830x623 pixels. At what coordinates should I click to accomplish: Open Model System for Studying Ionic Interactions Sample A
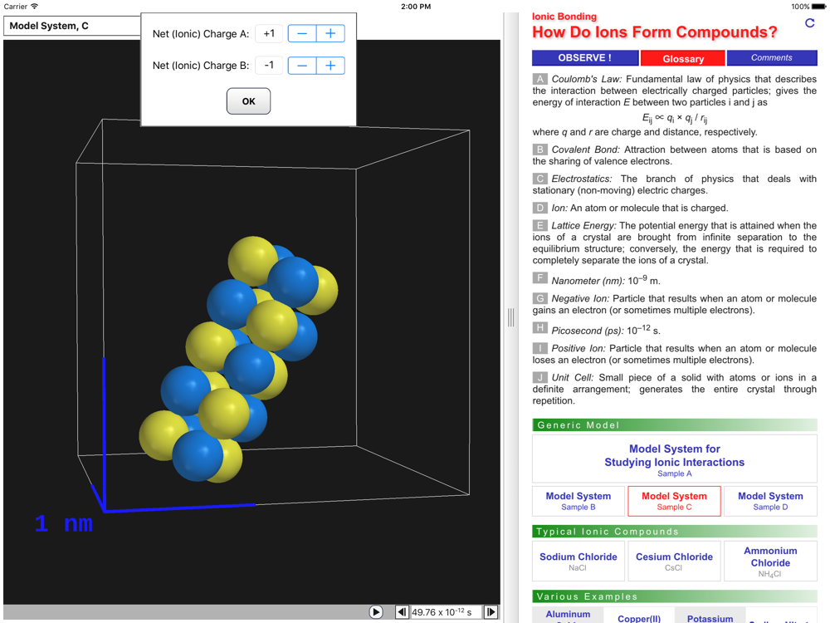click(674, 459)
